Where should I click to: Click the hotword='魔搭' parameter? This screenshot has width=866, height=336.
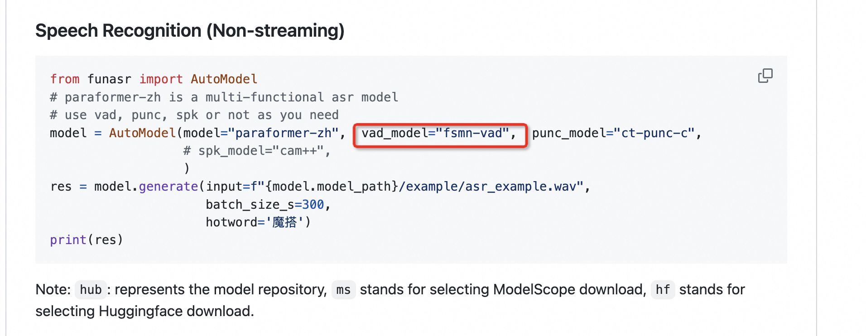tap(258, 222)
